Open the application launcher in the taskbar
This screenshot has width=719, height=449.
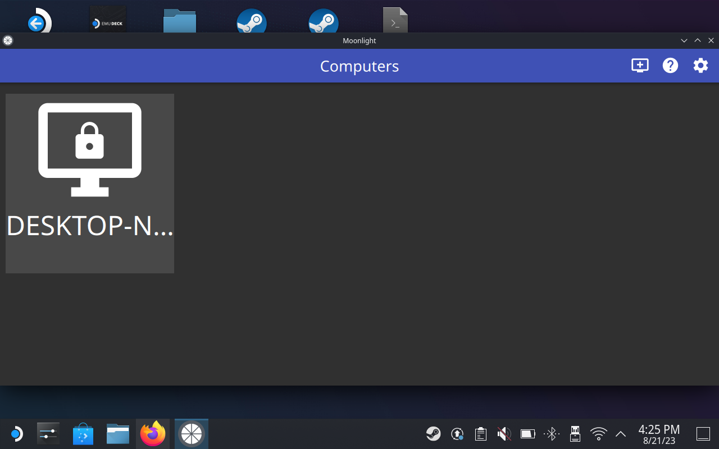pos(16,434)
